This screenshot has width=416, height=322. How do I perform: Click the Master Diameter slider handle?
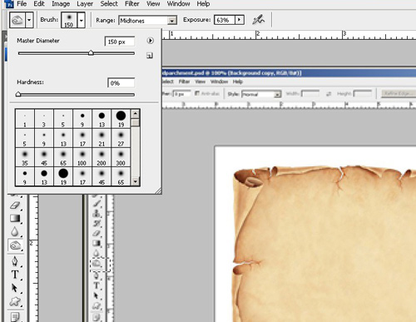pyautogui.click(x=91, y=52)
